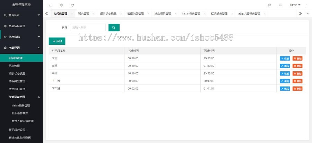Click the 查询统计 magnifier icon in sidebar
The height and width of the screenshot is (143, 312).
[5, 15]
